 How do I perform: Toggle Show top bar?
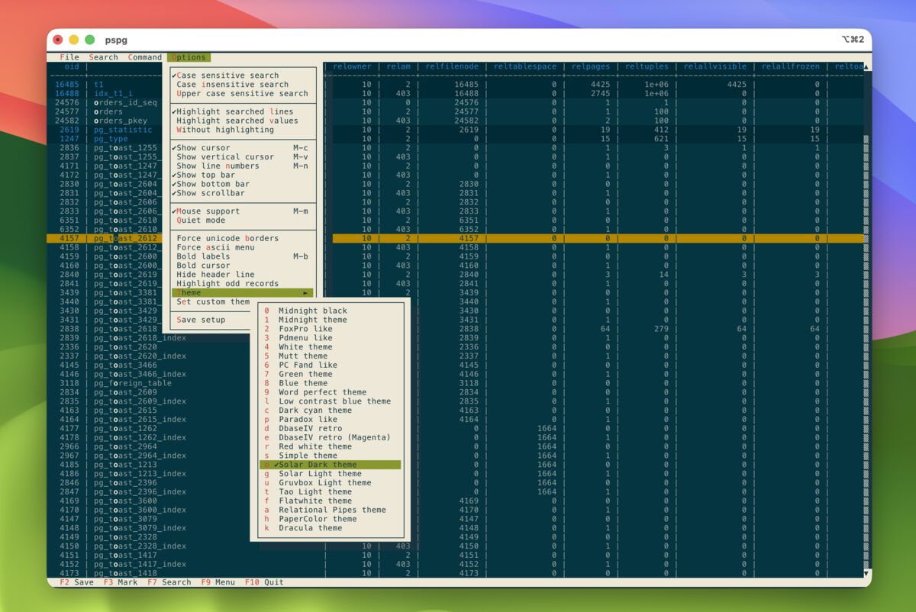pos(244,175)
